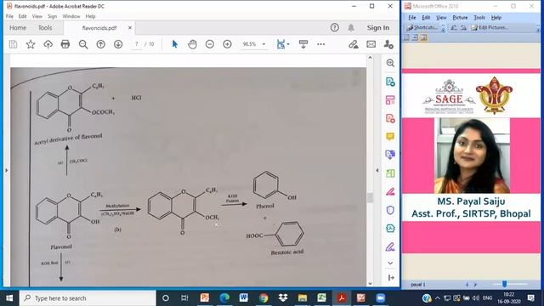Send the file by email icon
The height and width of the screenshot is (306, 544).
tap(371, 44)
